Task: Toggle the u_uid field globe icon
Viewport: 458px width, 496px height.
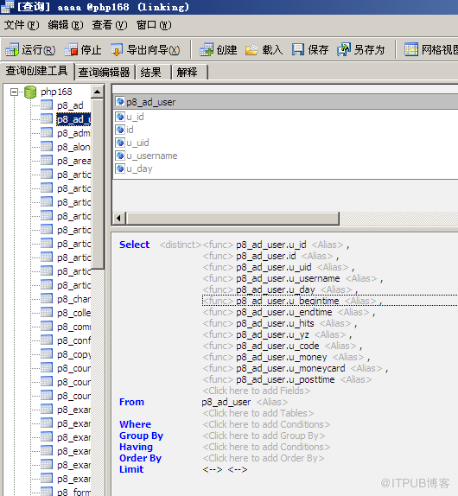Action: pos(120,143)
